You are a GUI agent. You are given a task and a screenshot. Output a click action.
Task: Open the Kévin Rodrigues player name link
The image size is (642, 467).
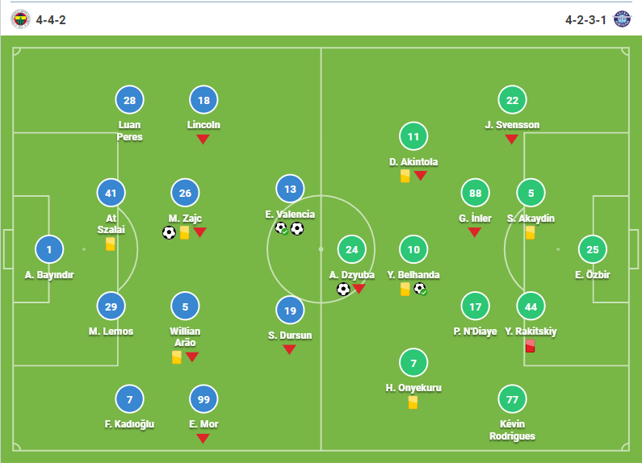512,430
